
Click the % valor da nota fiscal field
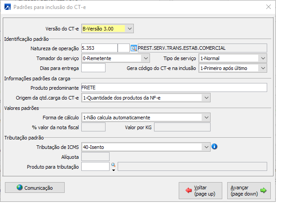pos(93,127)
